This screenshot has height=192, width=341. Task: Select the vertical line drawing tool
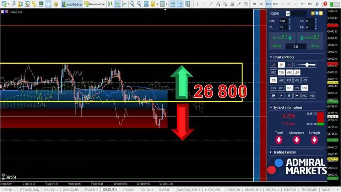pos(197,4)
